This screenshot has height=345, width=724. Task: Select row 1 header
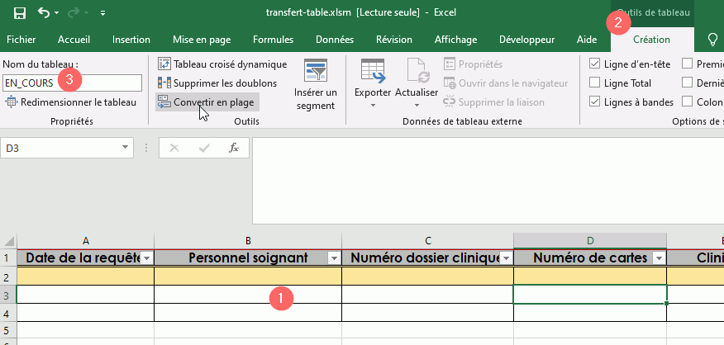[x=8, y=258]
